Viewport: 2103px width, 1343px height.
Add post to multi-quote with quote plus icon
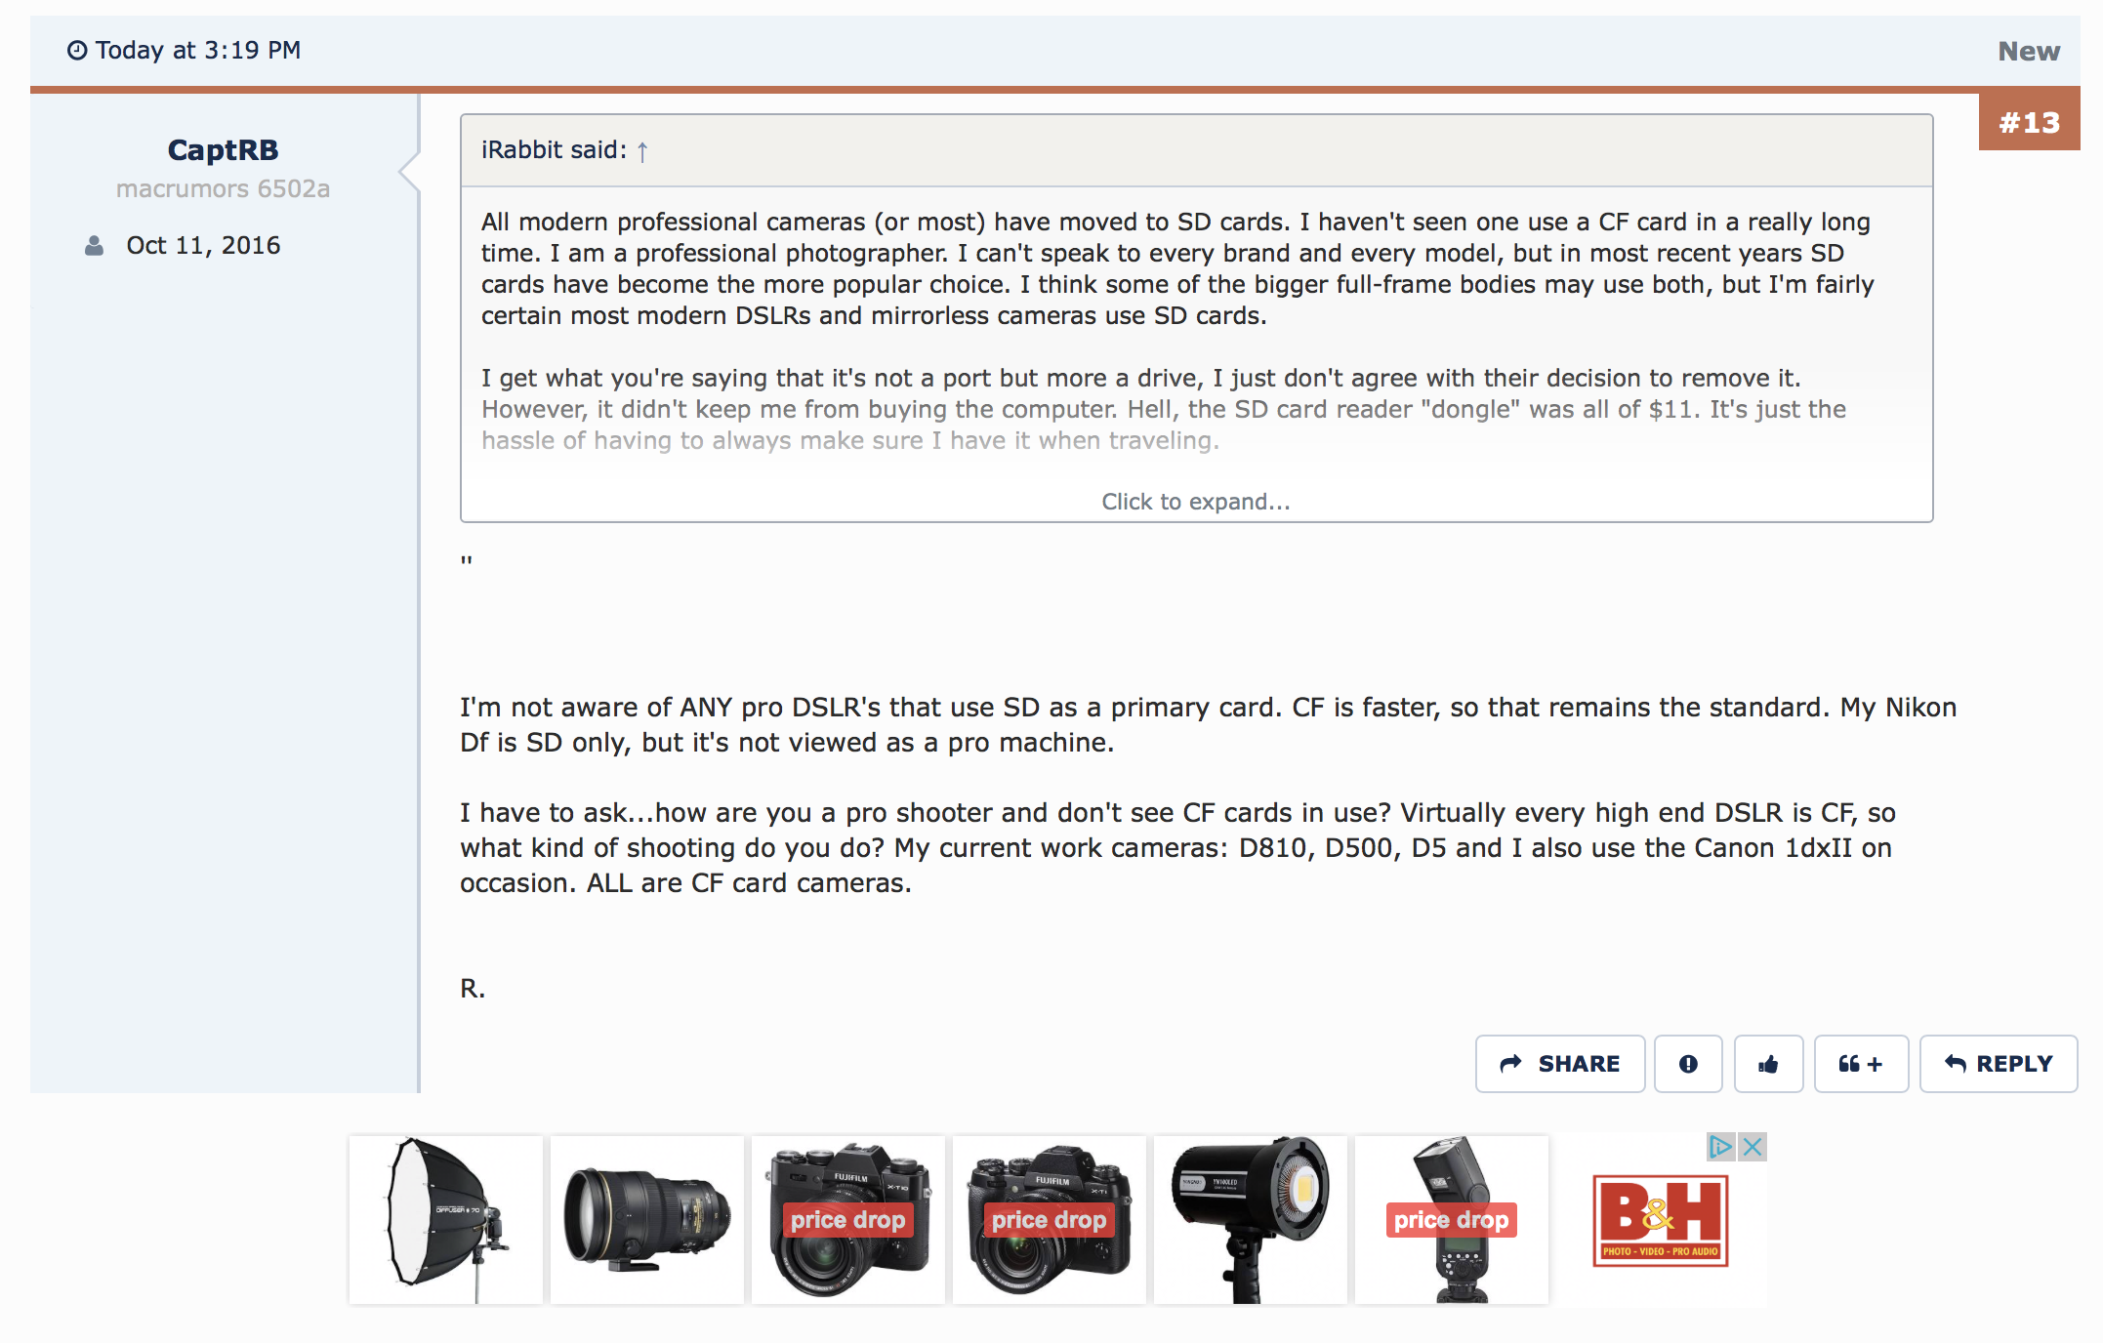1861,1064
